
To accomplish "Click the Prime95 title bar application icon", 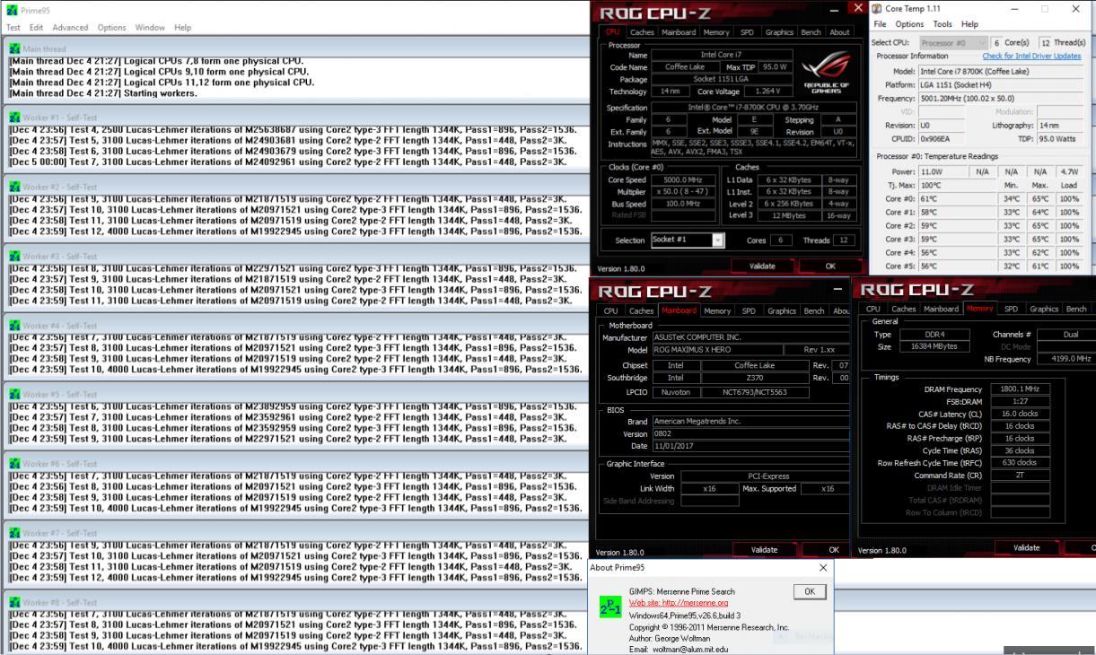I will point(12,9).
